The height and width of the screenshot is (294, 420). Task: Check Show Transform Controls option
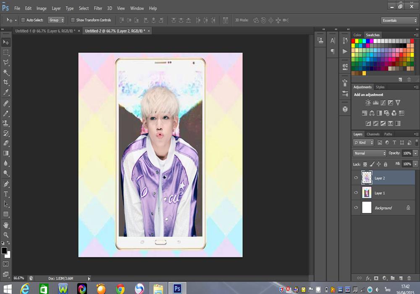(73, 20)
